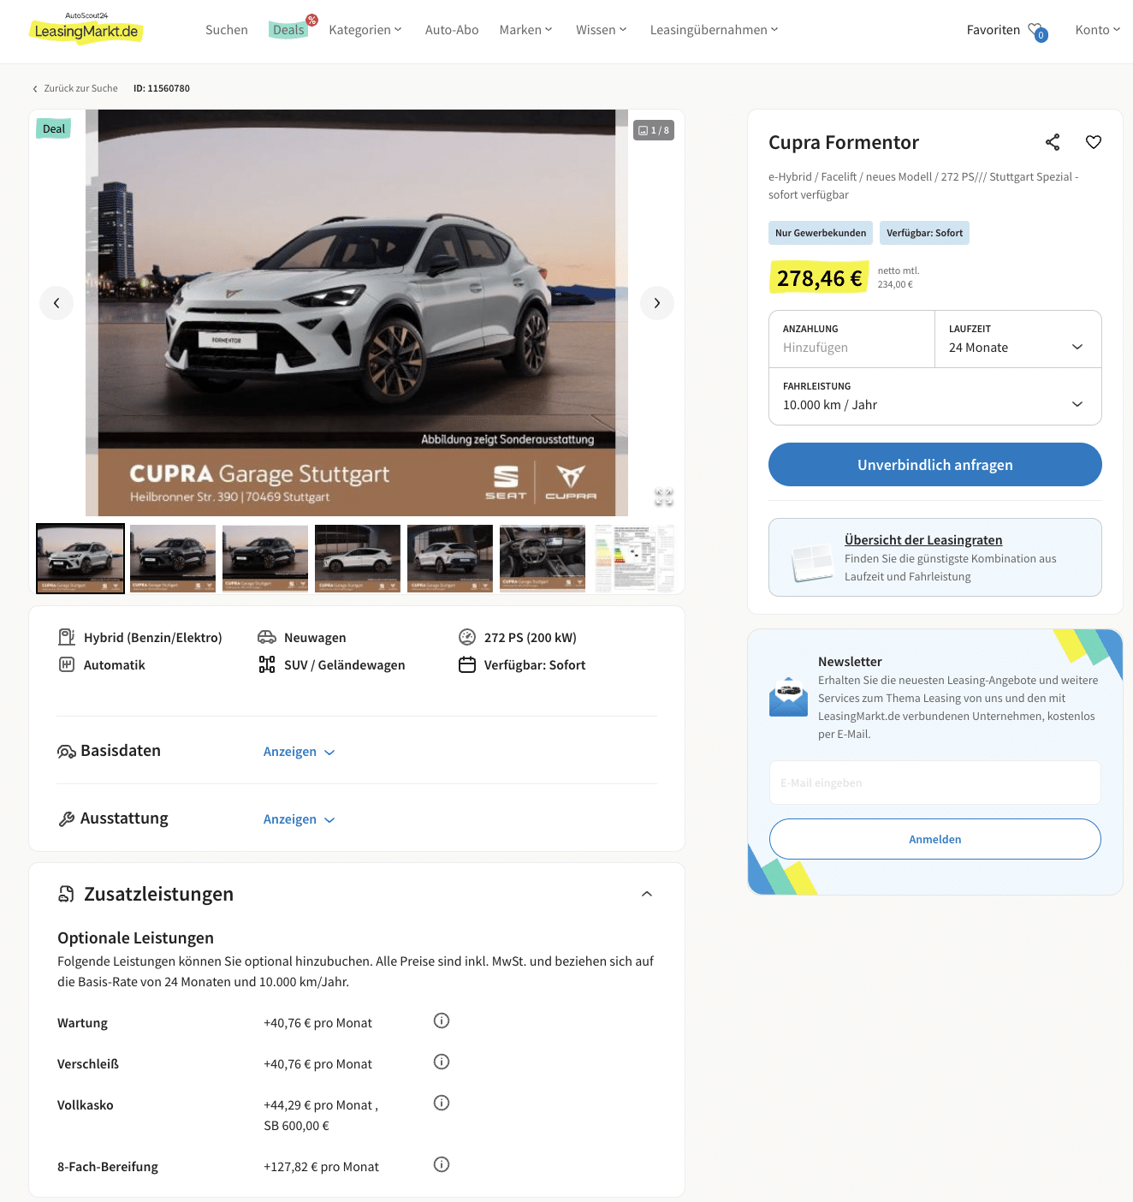The height and width of the screenshot is (1202, 1133).
Task: Expand Ausstattung via Anzeigen
Action: (299, 819)
